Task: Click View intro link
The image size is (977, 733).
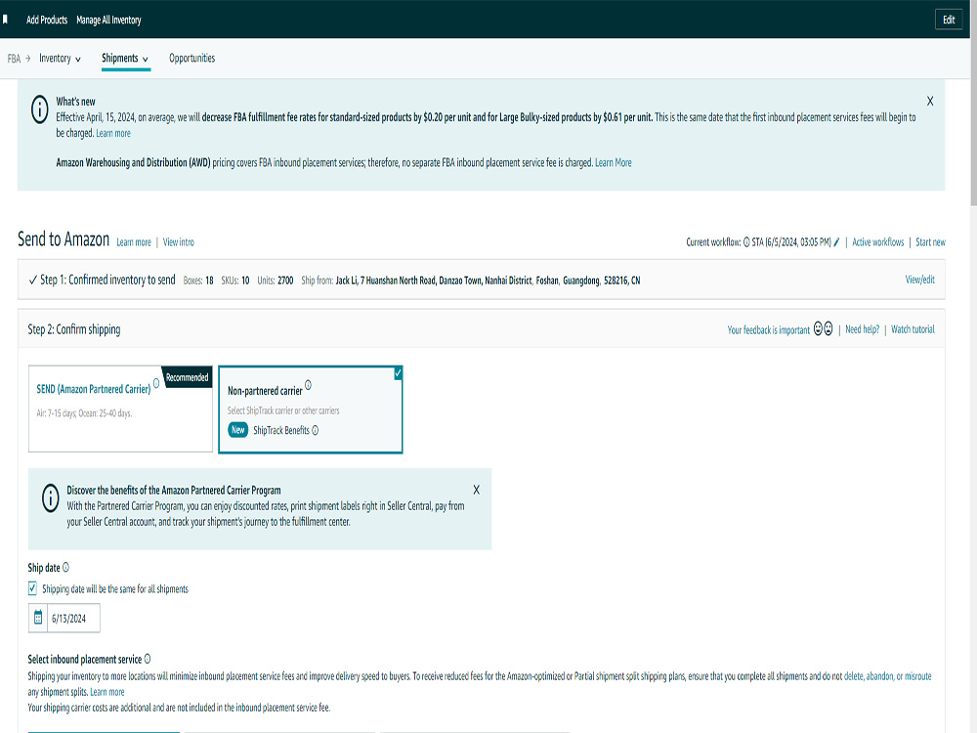Action: click(178, 241)
